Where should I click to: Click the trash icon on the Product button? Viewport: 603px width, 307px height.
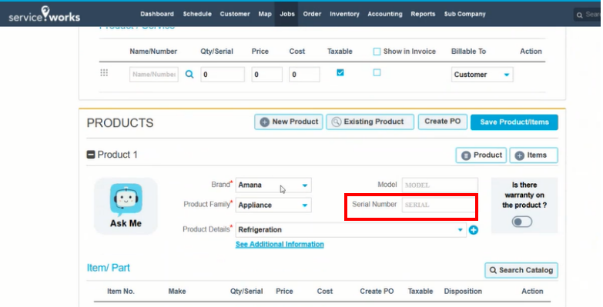466,155
